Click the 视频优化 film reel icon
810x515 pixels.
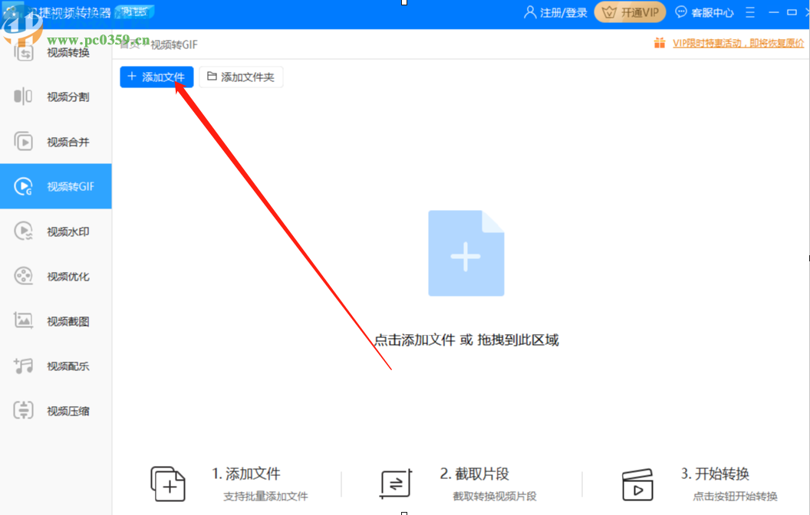(23, 276)
